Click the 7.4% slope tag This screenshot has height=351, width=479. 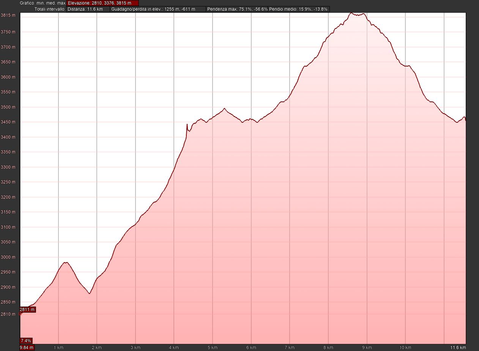pyautogui.click(x=26, y=340)
